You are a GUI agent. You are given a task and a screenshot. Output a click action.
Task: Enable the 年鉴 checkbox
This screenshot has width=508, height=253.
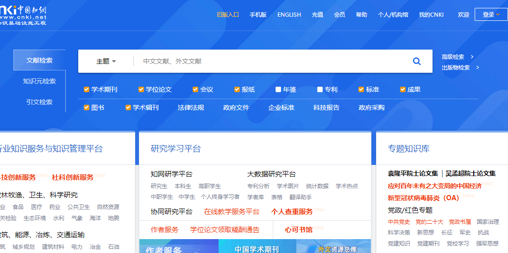tap(278, 89)
